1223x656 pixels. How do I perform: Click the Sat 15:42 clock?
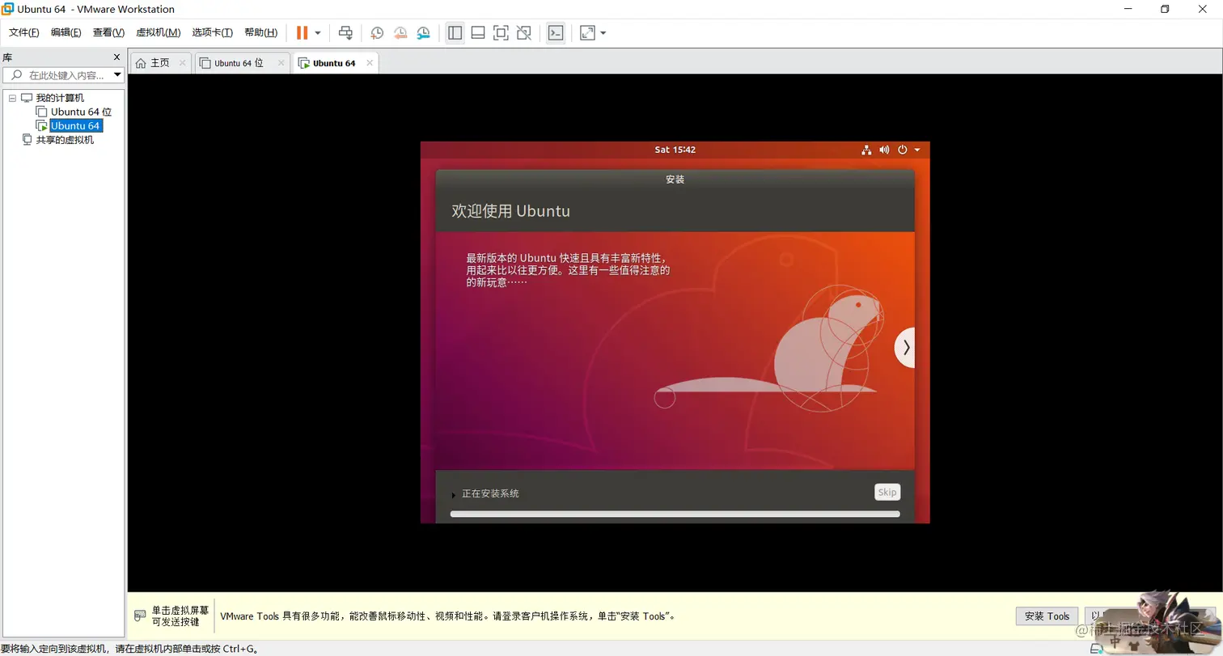[675, 150]
